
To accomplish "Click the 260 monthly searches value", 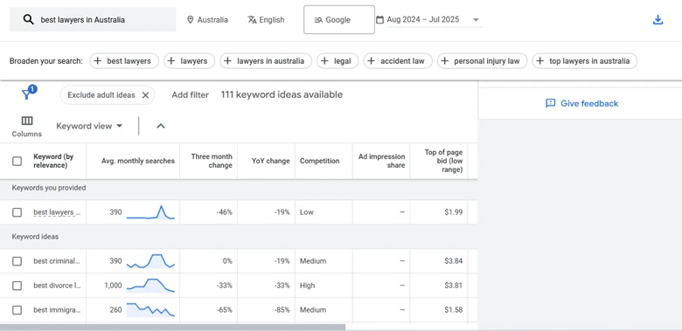I will 116,310.
